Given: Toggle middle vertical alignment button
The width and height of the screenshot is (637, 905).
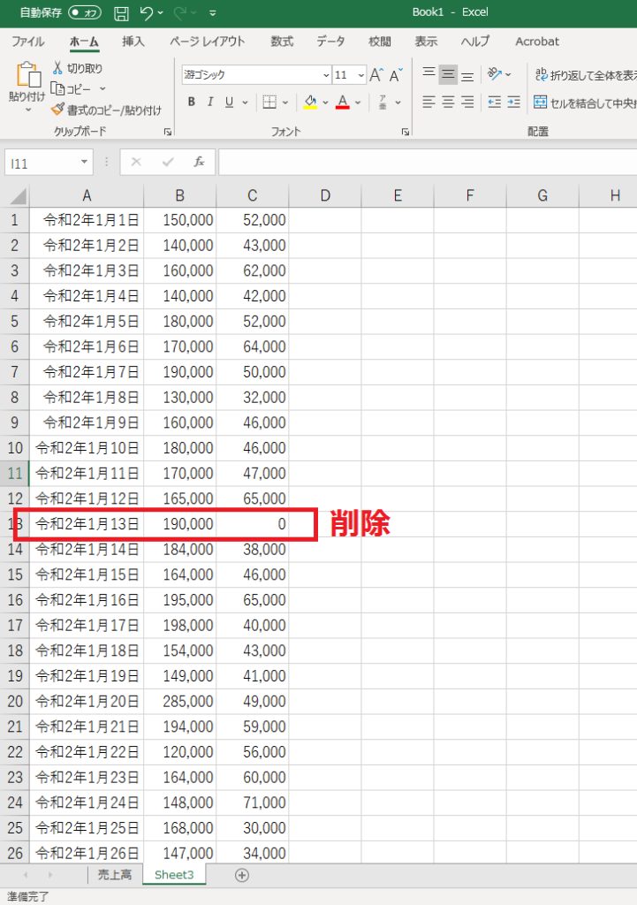Looking at the screenshot, I should 448,75.
